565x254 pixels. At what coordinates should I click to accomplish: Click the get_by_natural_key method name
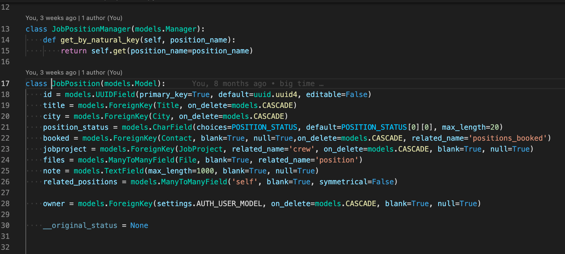coord(100,40)
